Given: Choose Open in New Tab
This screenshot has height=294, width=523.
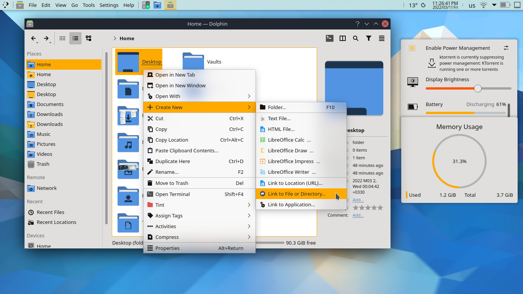Looking at the screenshot, I should point(199,75).
